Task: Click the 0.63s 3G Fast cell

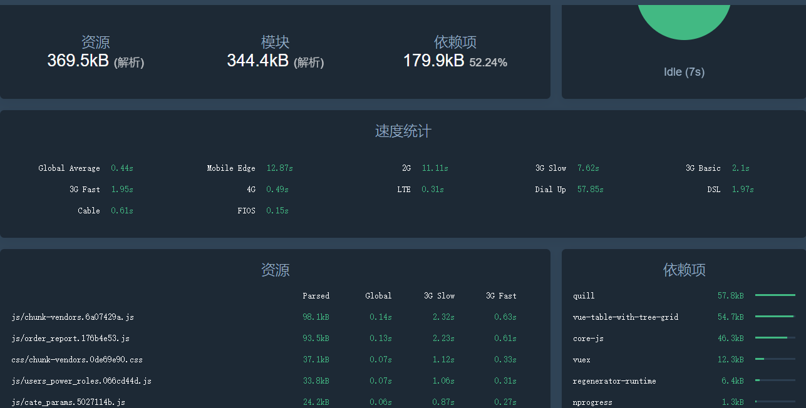Action: point(505,317)
